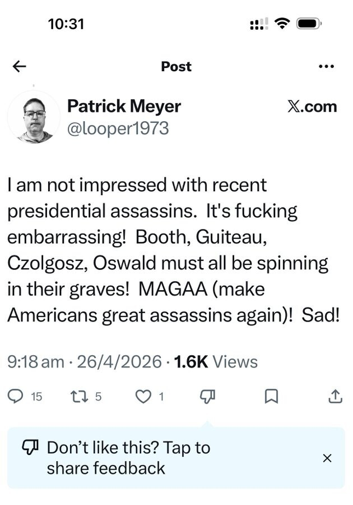Image resolution: width=353 pixels, height=505 pixels.
Task: Open Patrick Meyer's profile picture
Action: (34, 118)
